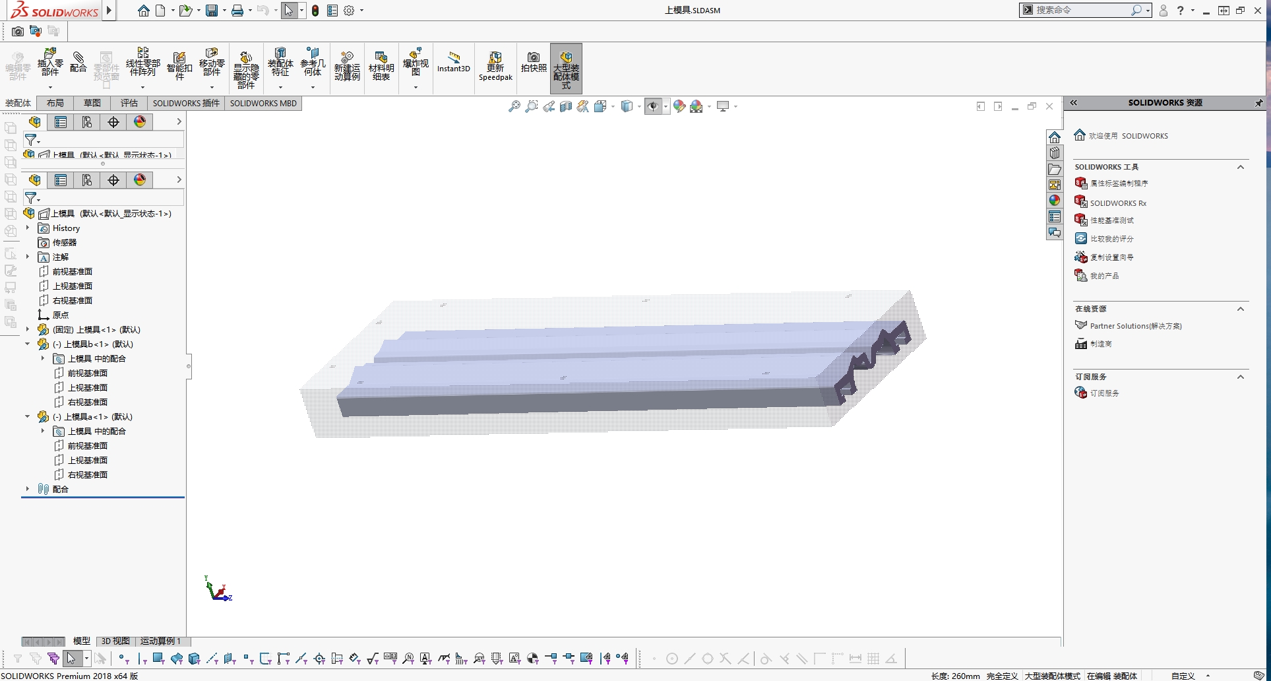Viewport: 1271px width, 681px height.
Task: Expand the 注解 (Annotations) node
Action: pyautogui.click(x=28, y=257)
